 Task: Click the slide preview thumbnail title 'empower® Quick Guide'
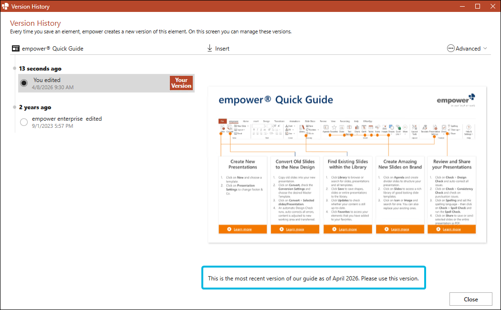(x=276, y=100)
